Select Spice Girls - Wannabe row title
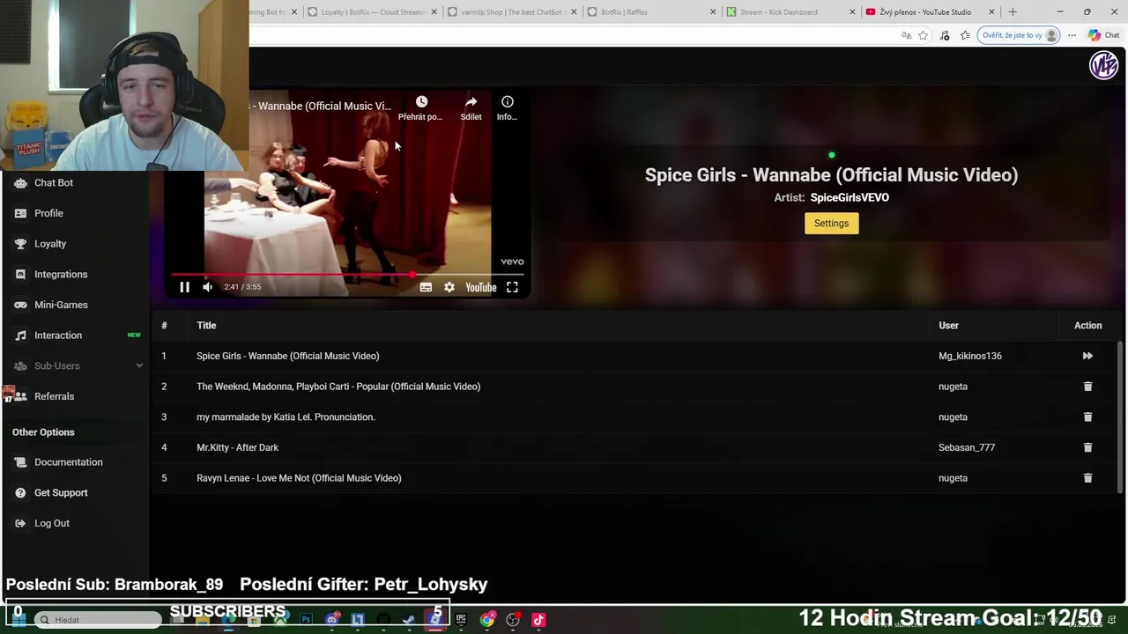Viewport: 1128px width, 634px height. (x=288, y=356)
